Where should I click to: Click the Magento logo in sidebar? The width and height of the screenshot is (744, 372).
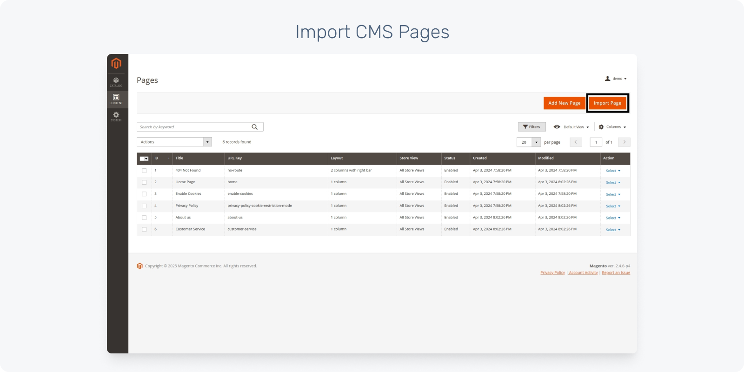[116, 63]
